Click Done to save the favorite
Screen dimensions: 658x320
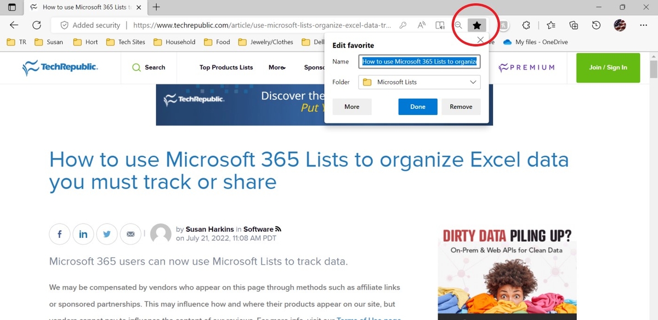(x=417, y=106)
